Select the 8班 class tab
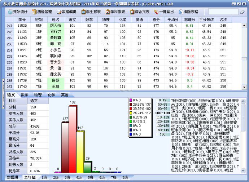The width and height of the screenshot is (249, 182). coord(125,177)
